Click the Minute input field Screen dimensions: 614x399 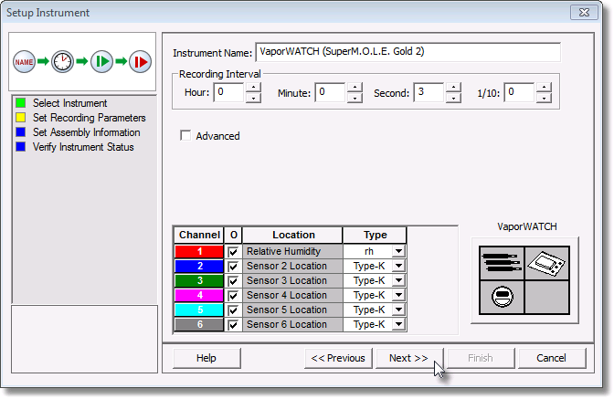pyautogui.click(x=330, y=92)
